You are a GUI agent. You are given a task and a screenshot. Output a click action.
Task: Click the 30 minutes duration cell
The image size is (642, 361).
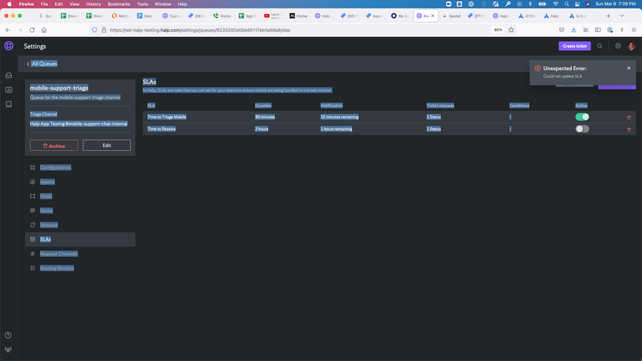(265, 117)
